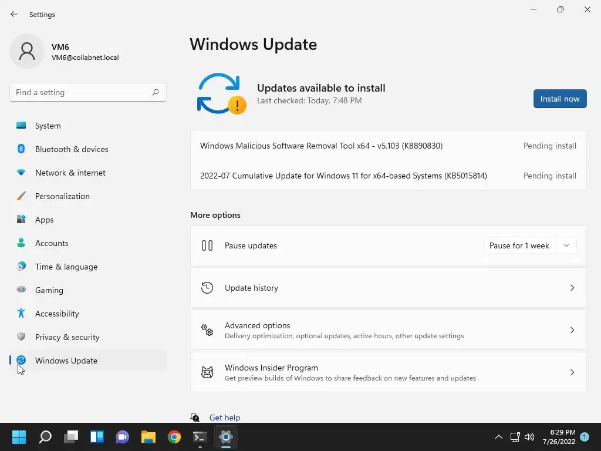Click 'Last checked: Today, 7:48 PM' text
Viewport: 601px width, 451px height.
coord(309,100)
